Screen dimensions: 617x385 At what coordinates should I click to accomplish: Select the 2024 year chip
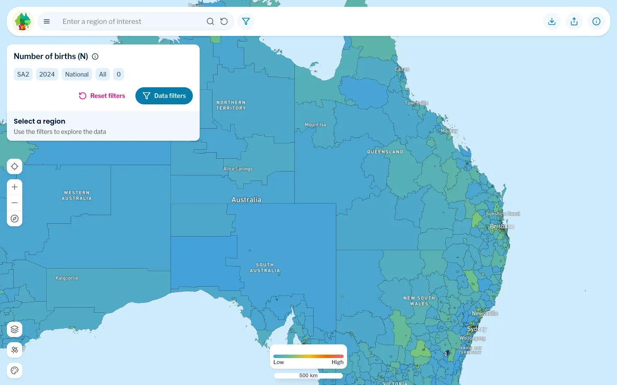[x=47, y=74]
